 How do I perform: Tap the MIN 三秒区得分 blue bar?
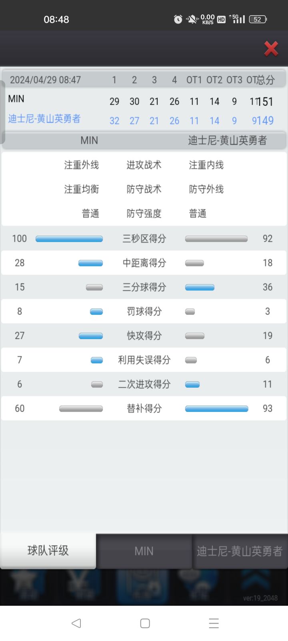pyautogui.click(x=69, y=239)
